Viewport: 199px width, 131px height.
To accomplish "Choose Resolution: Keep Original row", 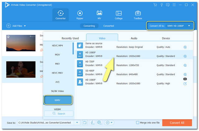I will pos(134,46).
